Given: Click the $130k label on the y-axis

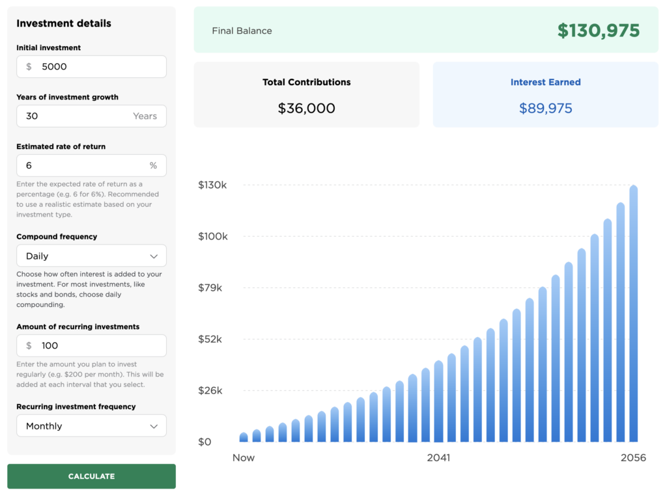Looking at the screenshot, I should click(x=212, y=185).
